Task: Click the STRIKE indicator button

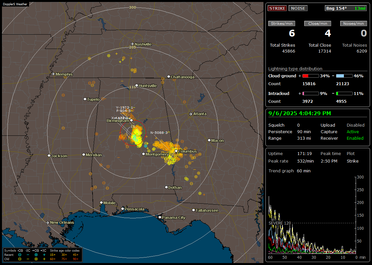Action: [x=277, y=8]
